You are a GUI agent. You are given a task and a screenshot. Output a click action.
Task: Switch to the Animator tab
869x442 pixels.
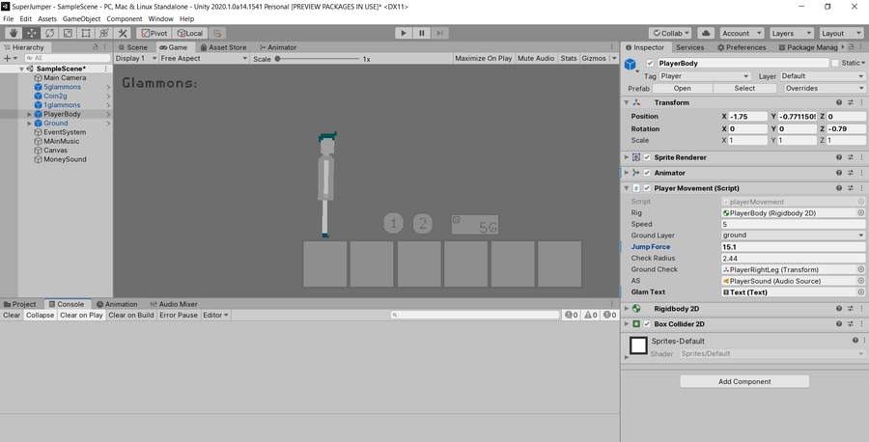tap(278, 47)
